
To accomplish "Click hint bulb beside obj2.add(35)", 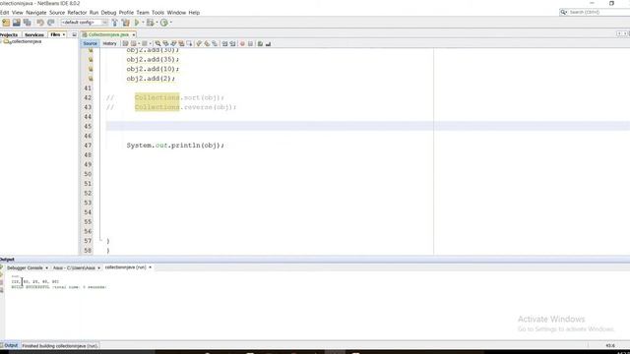I will pyautogui.click(x=91, y=59).
